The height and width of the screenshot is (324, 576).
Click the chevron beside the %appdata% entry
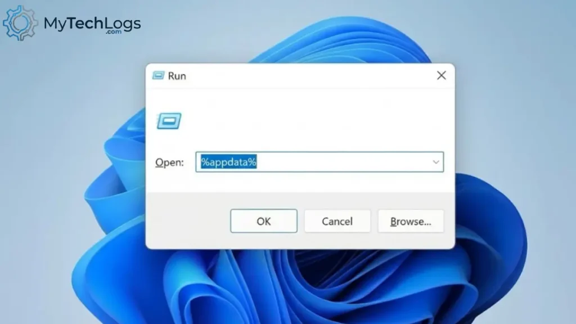pyautogui.click(x=436, y=162)
